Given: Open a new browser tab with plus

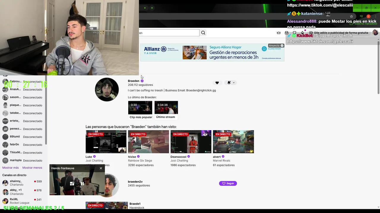Looking at the screenshot, I should tap(152, 8).
